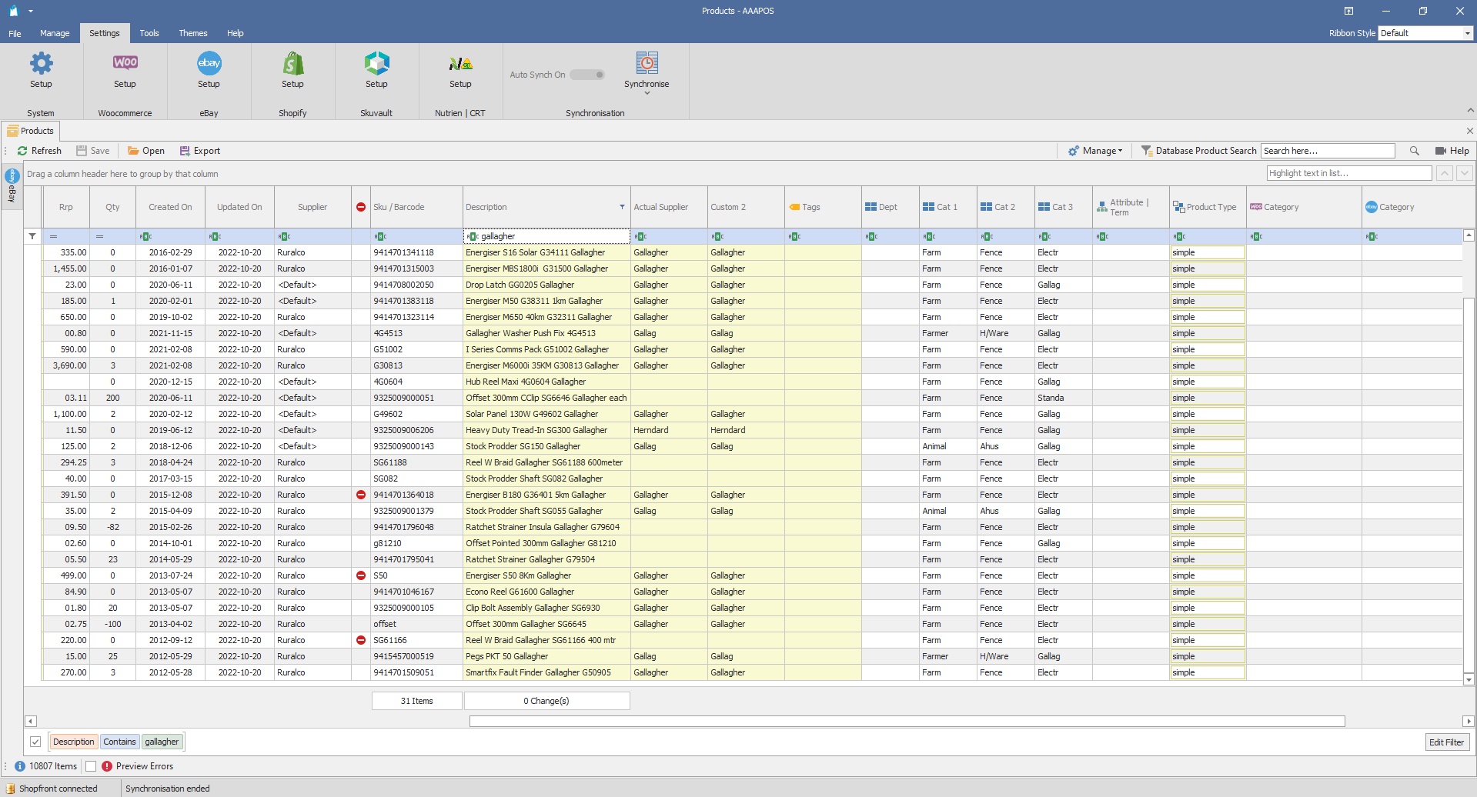Click red stop icon on SG61166 row
Screen dimensions: 1477x797
pos(361,640)
